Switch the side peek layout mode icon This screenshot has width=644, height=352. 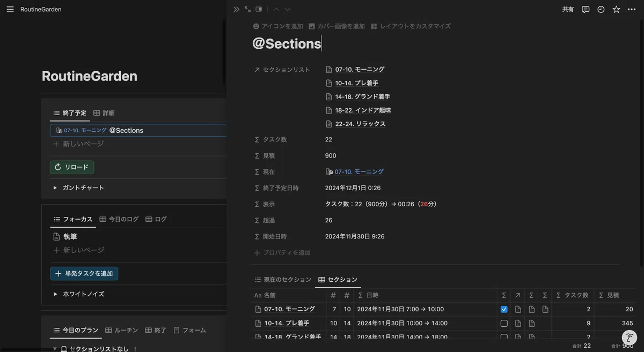[259, 10]
